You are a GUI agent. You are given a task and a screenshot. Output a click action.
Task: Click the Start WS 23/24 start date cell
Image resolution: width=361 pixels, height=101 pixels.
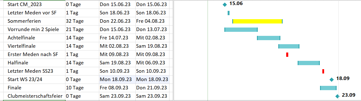pyautogui.click(x=117, y=80)
